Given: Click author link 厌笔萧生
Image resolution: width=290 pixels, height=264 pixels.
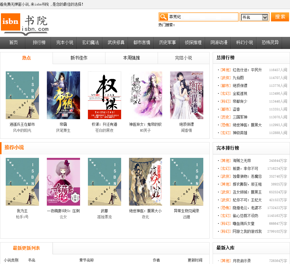Looking at the screenshot, I should [63, 131].
